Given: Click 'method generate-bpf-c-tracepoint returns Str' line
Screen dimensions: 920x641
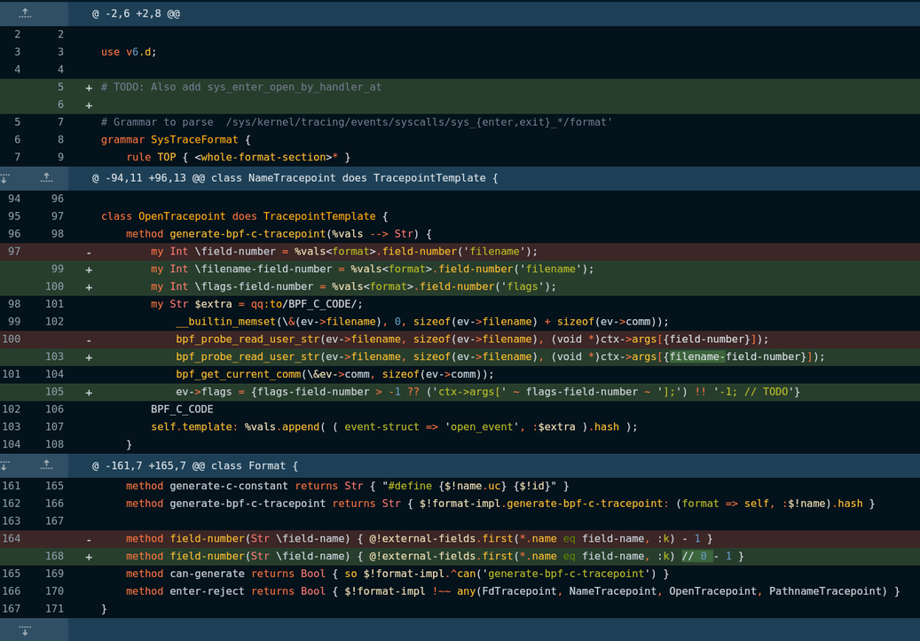Looking at the screenshot, I should (499, 504).
